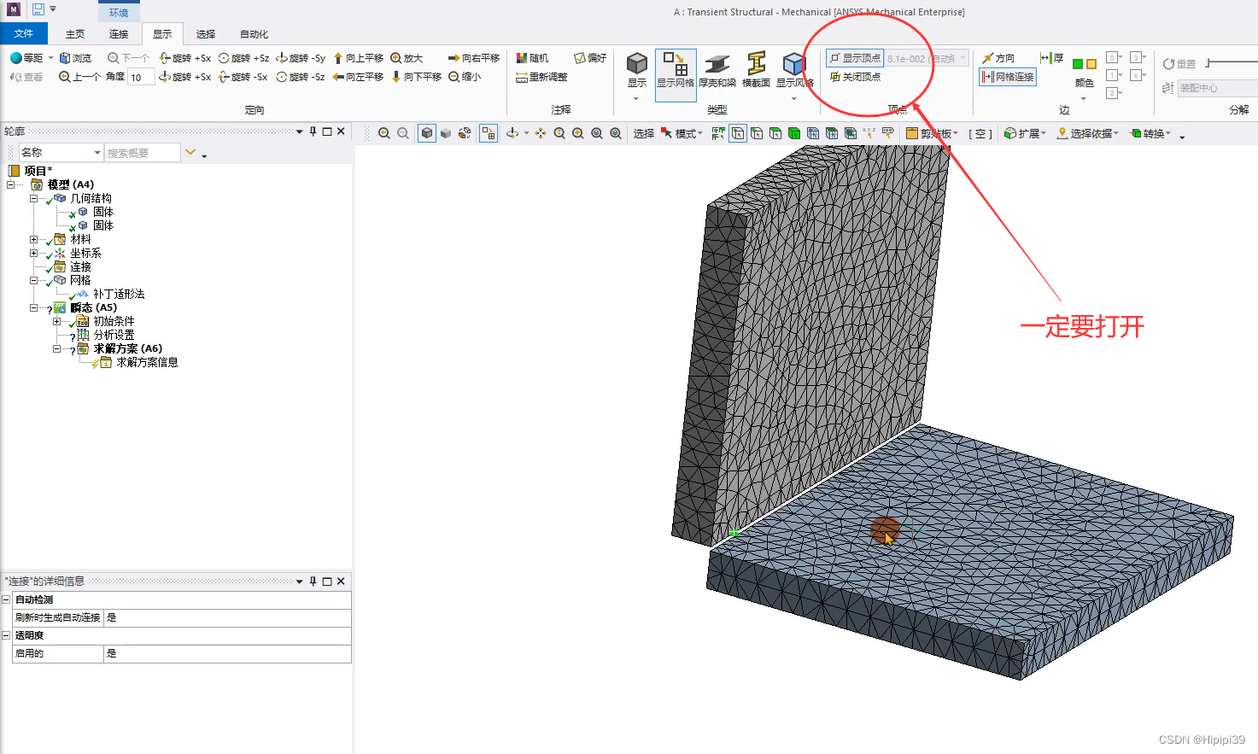The image size is (1258, 754).
Task: Toggle 显示顶点 show vertices
Action: [855, 58]
